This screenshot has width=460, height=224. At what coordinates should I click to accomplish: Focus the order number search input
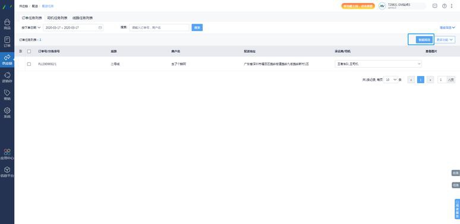(159, 27)
